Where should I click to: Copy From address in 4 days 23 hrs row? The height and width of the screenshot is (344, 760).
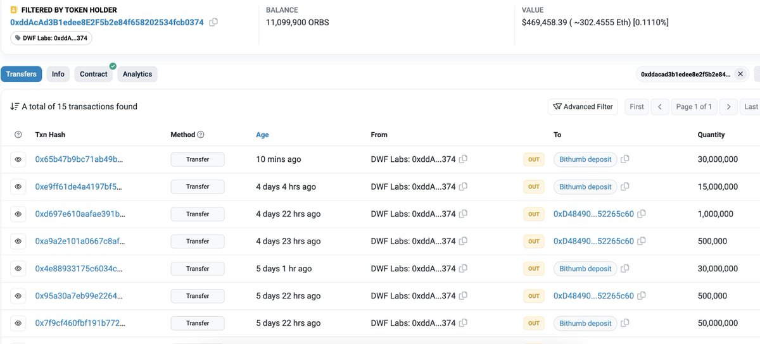[463, 241]
